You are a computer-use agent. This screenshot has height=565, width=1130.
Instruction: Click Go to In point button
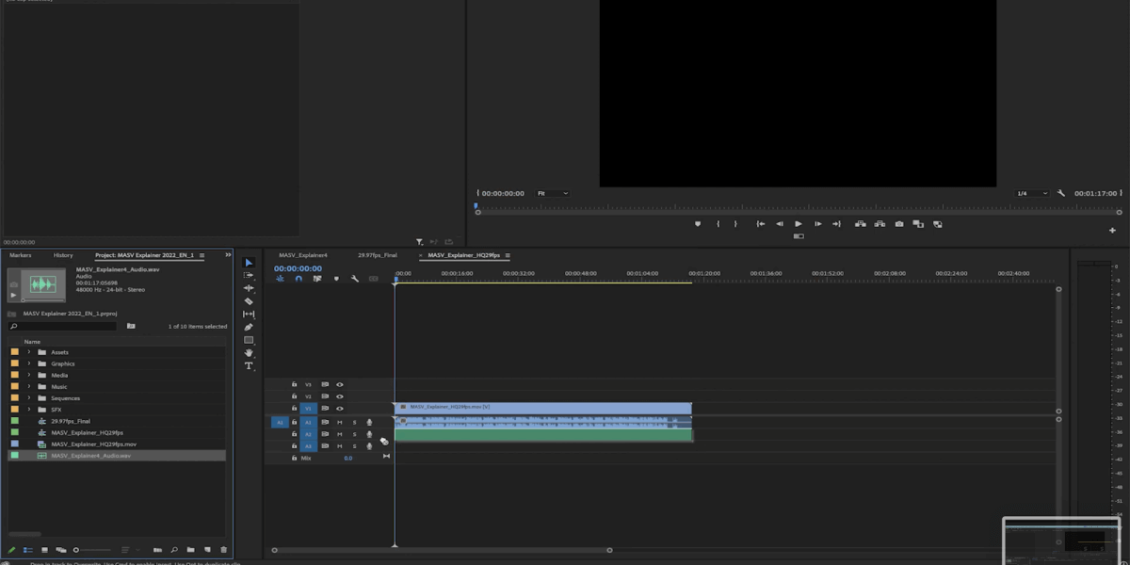[761, 224]
